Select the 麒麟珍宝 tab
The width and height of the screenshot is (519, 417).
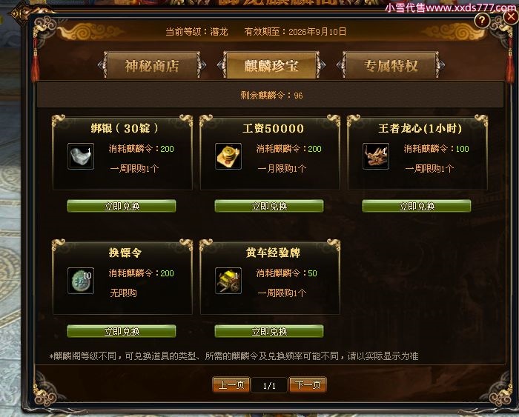[271, 65]
